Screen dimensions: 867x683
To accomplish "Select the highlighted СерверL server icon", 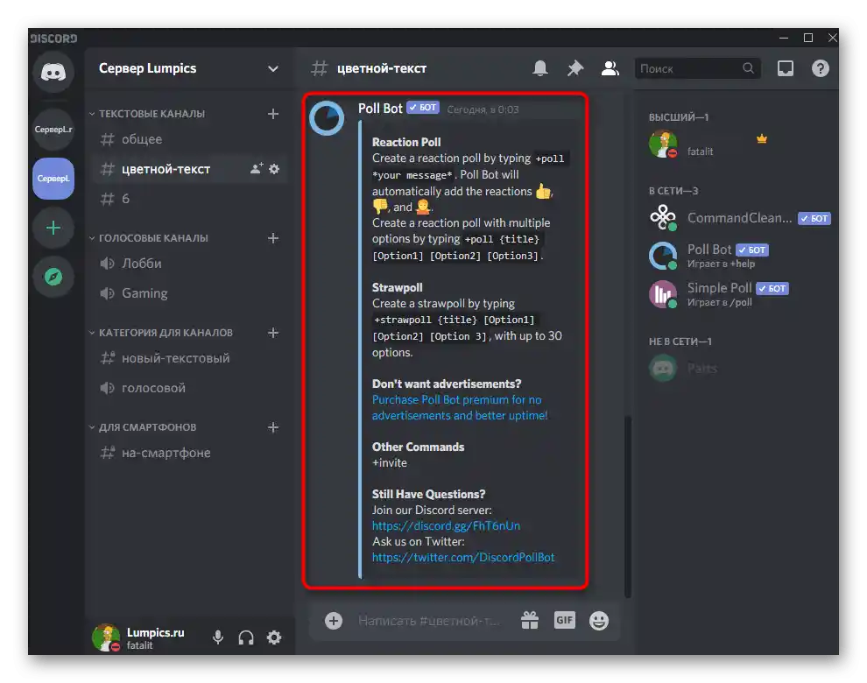I will (53, 178).
